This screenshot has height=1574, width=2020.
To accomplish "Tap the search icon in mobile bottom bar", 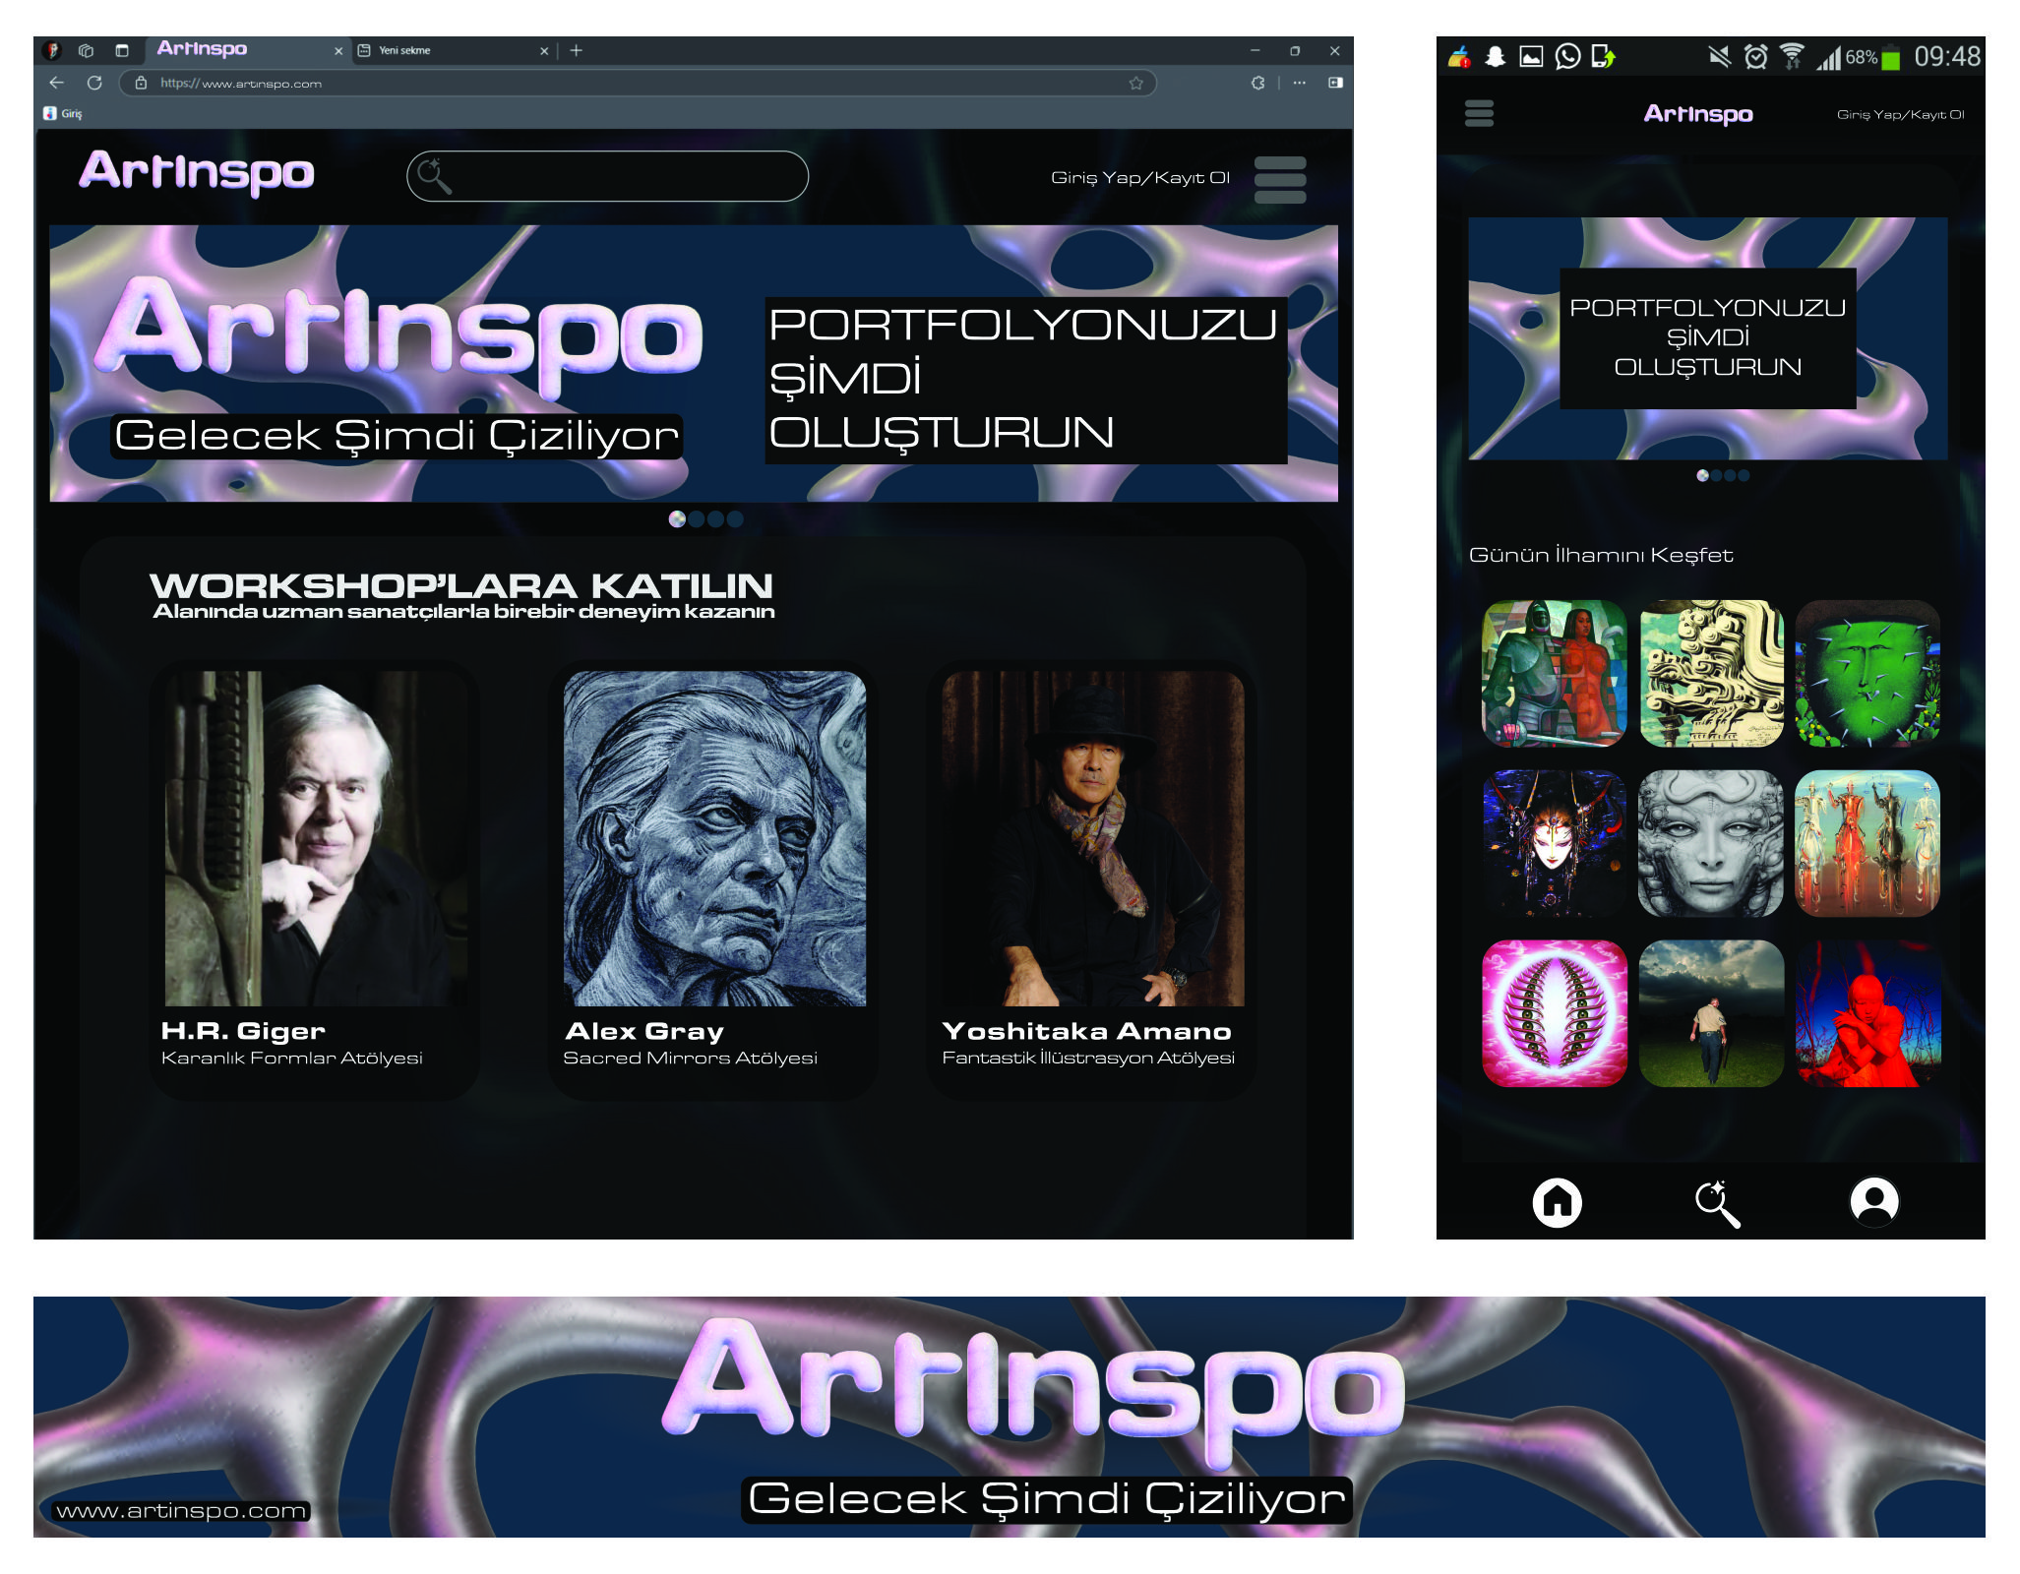I will point(1716,1203).
